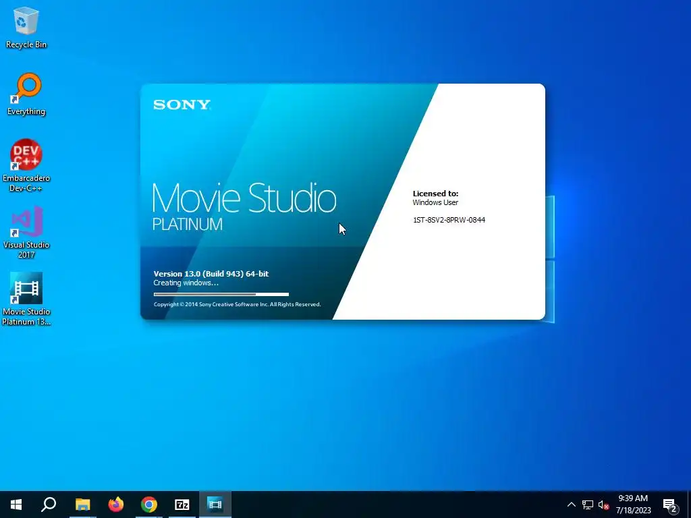The image size is (691, 518).
Task: Click the Show Desktop strip at the taskbar end
Action: (689, 505)
